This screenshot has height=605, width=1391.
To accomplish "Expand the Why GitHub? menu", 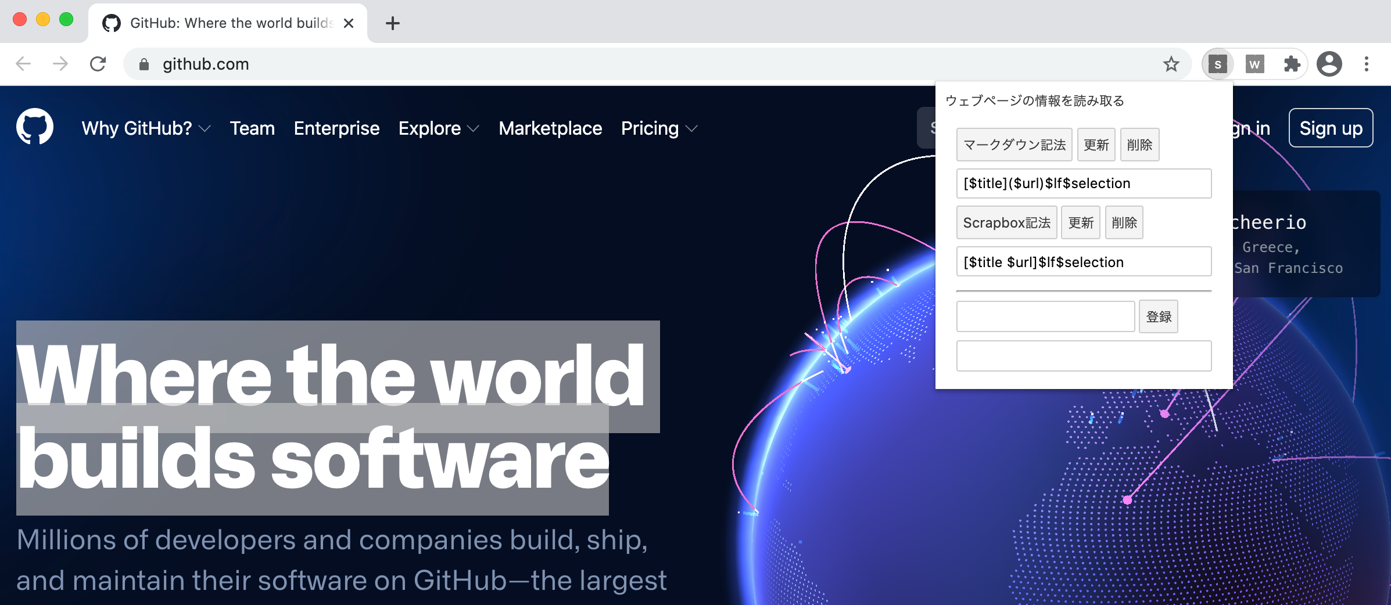I will tap(146, 128).
